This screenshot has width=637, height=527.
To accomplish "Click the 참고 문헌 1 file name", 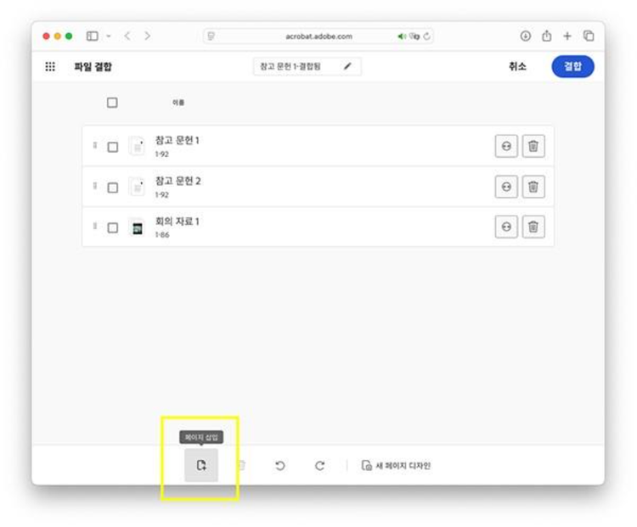I will pyautogui.click(x=178, y=141).
